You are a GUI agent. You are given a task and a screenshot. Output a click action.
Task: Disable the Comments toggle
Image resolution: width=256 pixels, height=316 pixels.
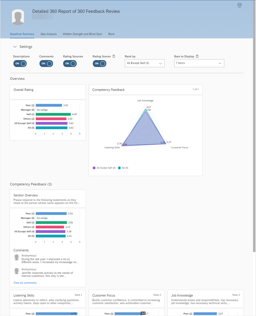(x=46, y=63)
